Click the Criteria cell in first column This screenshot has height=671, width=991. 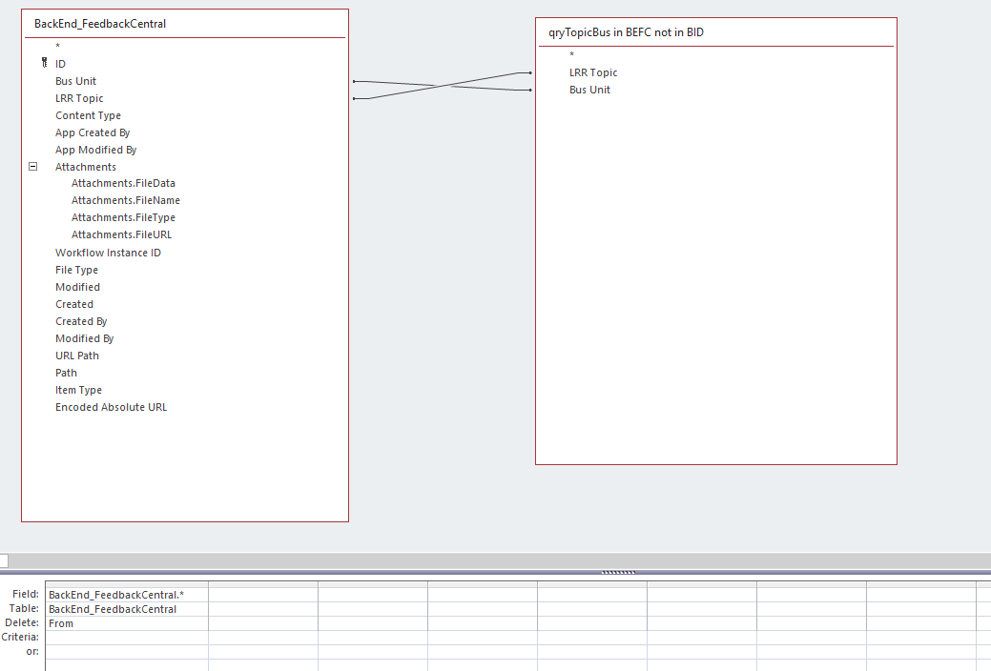coord(127,638)
